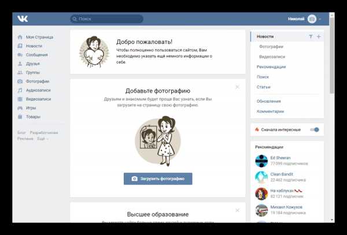Click the newspaper icon beside Новости in the left menu
347x235 pixels.
click(x=20, y=46)
